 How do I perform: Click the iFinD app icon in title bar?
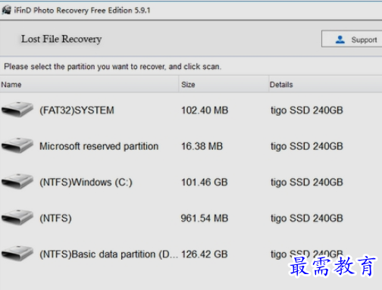point(7,10)
